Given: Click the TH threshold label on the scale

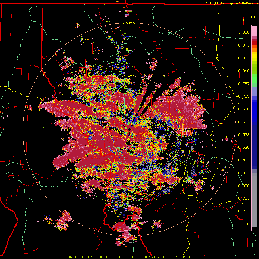Looking at the screenshot, I should tap(247, 224).
